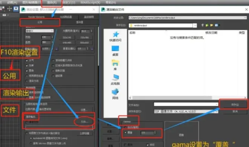Open Quick Access in the save dialog sidebar
The height and width of the screenshot is (147, 249).
[115, 36]
